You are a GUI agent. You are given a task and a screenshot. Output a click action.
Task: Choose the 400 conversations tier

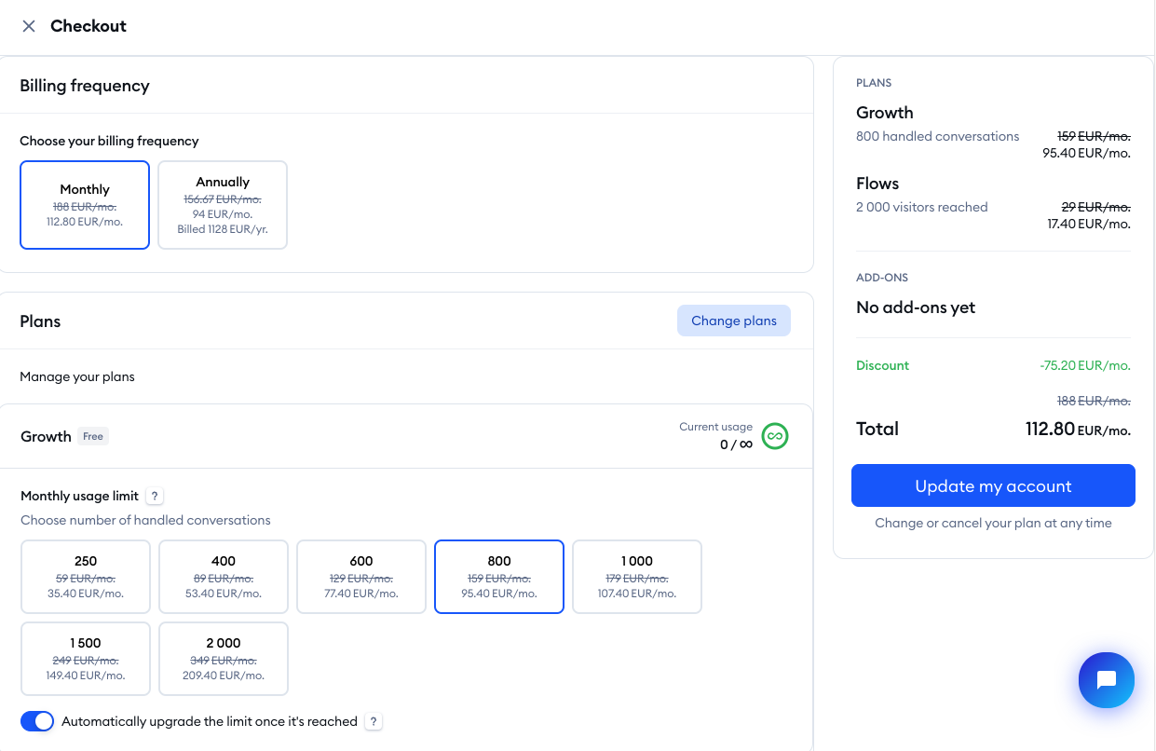click(x=223, y=577)
